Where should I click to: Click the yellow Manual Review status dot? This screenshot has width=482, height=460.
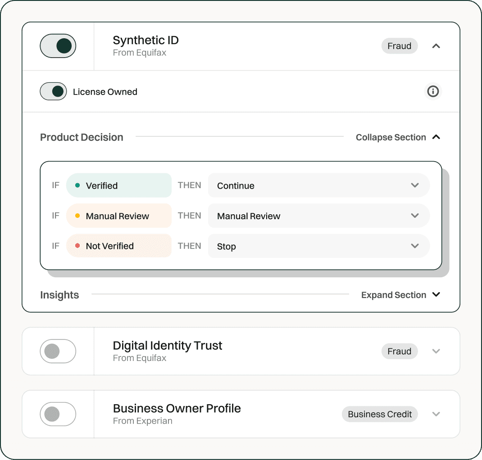(x=77, y=216)
